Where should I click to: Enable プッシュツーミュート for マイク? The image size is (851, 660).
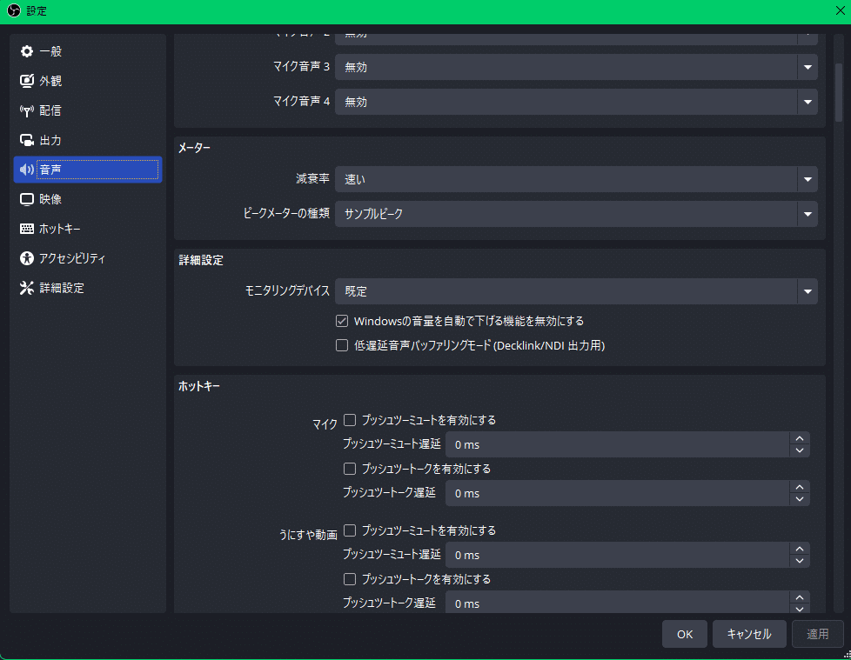pos(350,420)
